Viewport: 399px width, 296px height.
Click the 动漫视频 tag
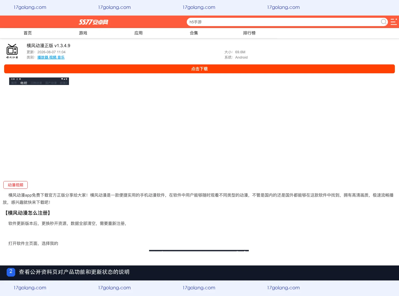click(16, 185)
